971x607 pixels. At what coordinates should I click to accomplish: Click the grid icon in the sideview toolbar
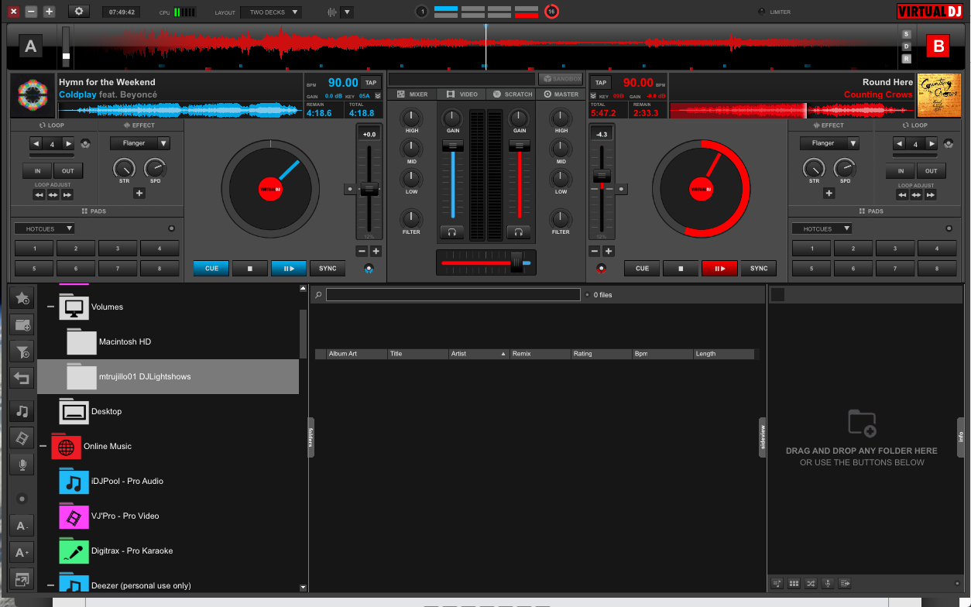(794, 583)
